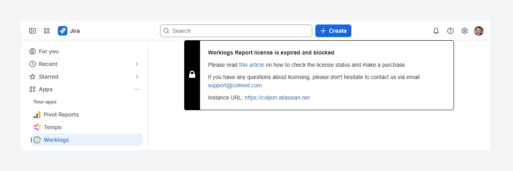Open the 'this article' link
The image size is (513, 171).
252,65
